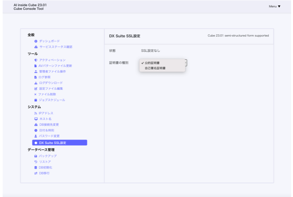Click the AI inside Cube Console Tool title
Screen dimensions: 293x197
point(30,7)
